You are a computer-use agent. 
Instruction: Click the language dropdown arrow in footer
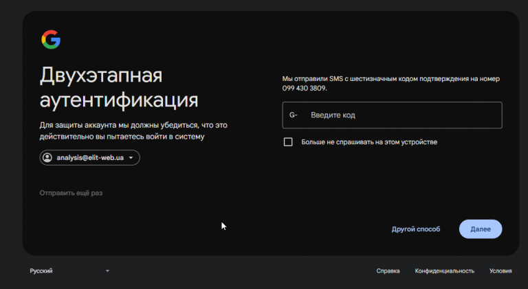[x=107, y=271]
